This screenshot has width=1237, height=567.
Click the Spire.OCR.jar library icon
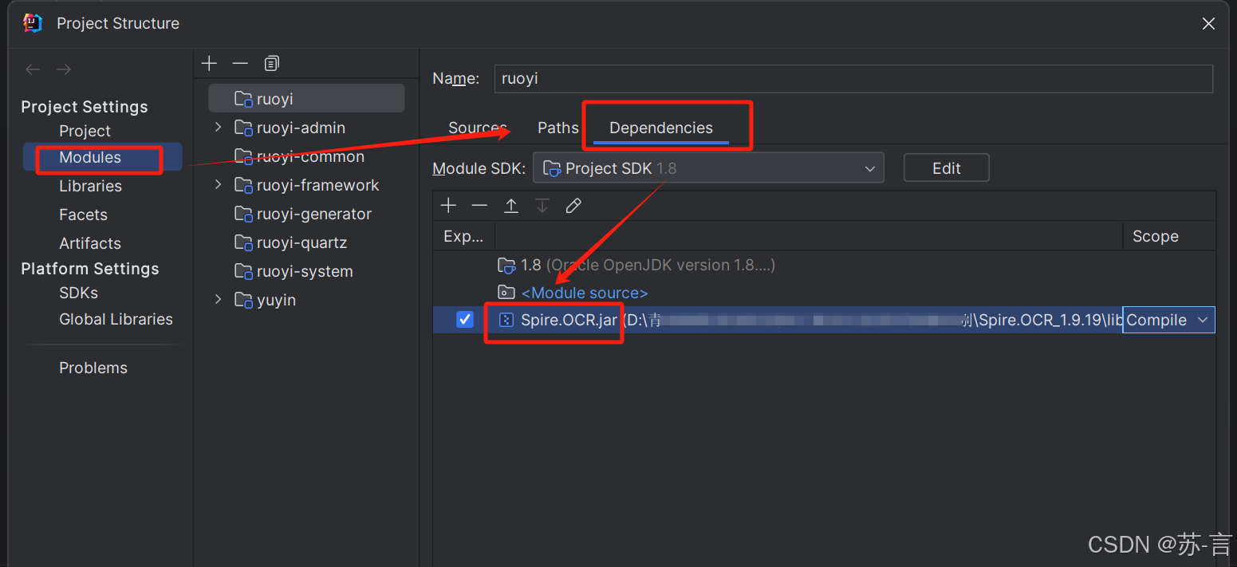pyautogui.click(x=506, y=320)
